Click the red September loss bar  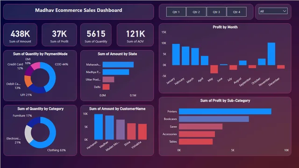[252, 67]
